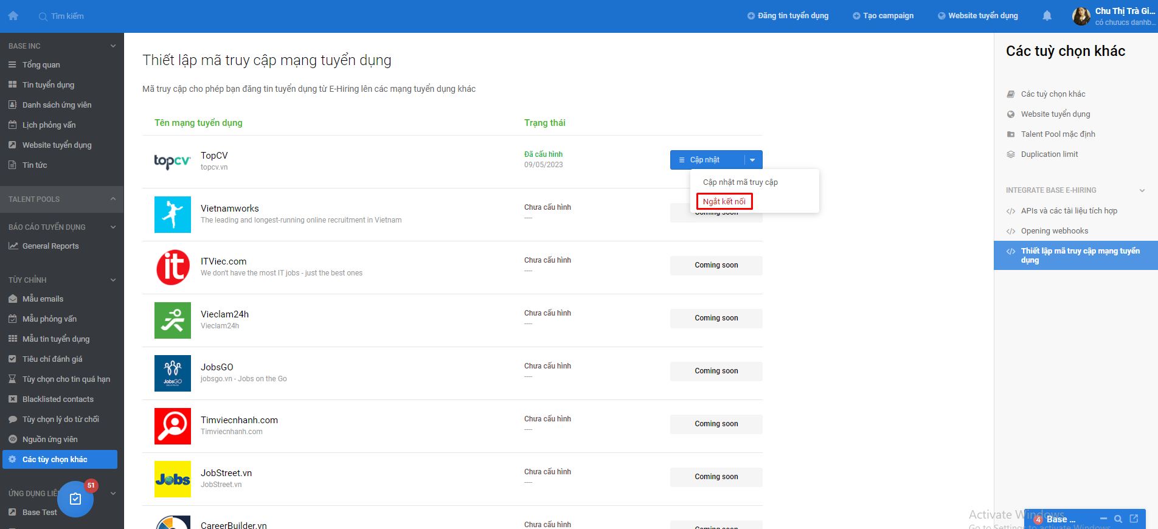The image size is (1158, 529).
Task: Collapse INTEGRATE BASE E-HIRING section
Action: 1142,190
